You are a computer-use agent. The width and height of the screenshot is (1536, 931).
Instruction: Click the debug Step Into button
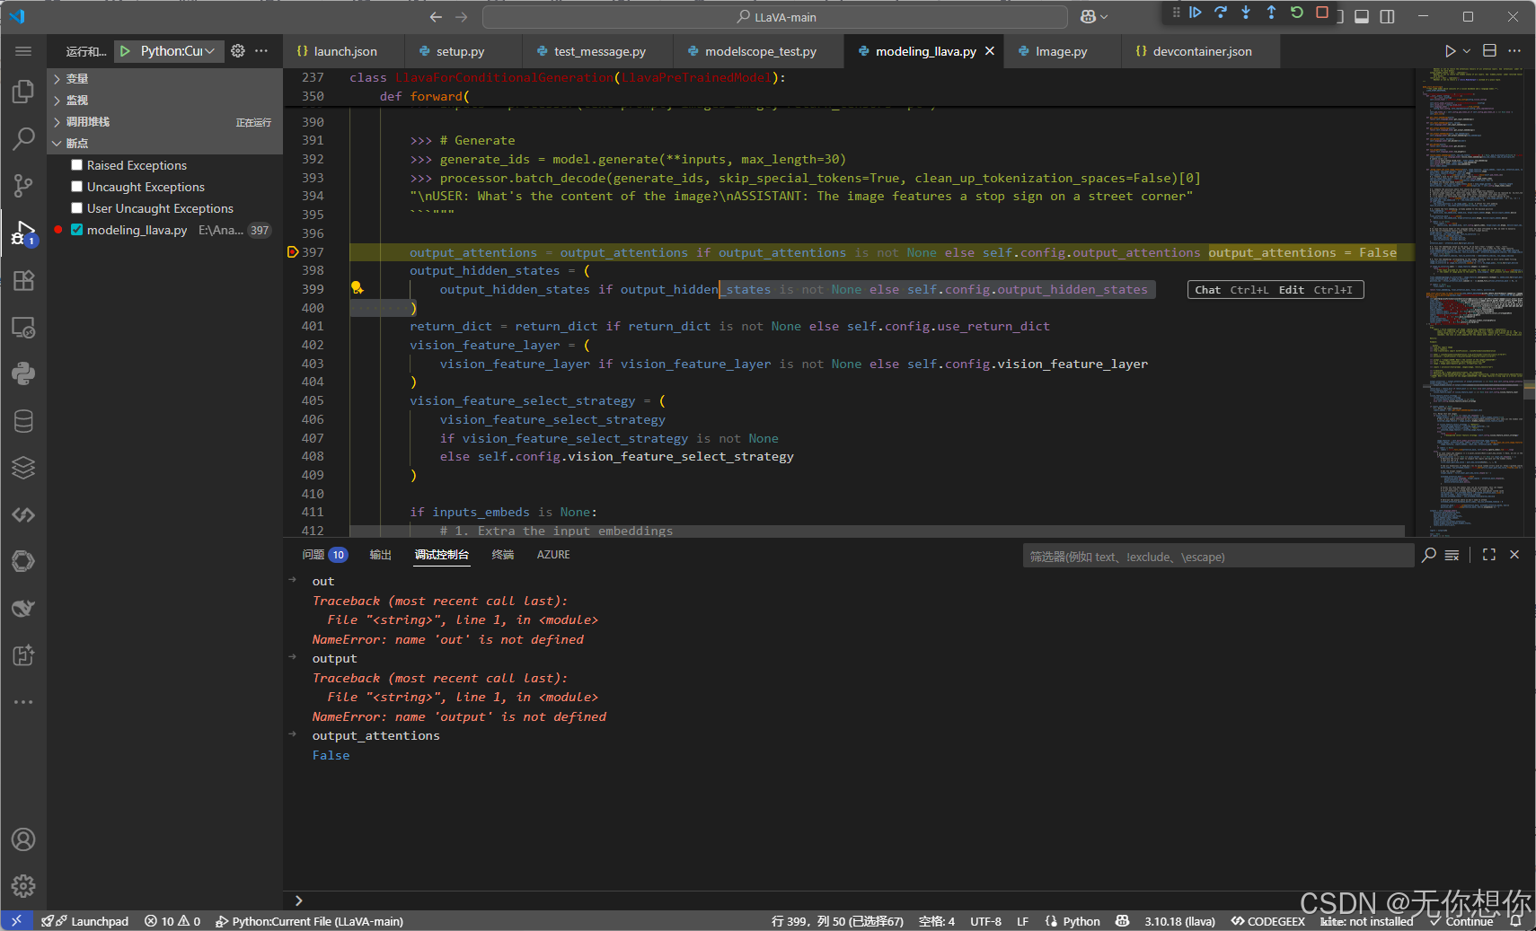[1245, 13]
